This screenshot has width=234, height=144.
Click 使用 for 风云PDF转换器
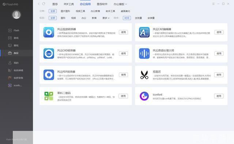click(x=124, y=75)
